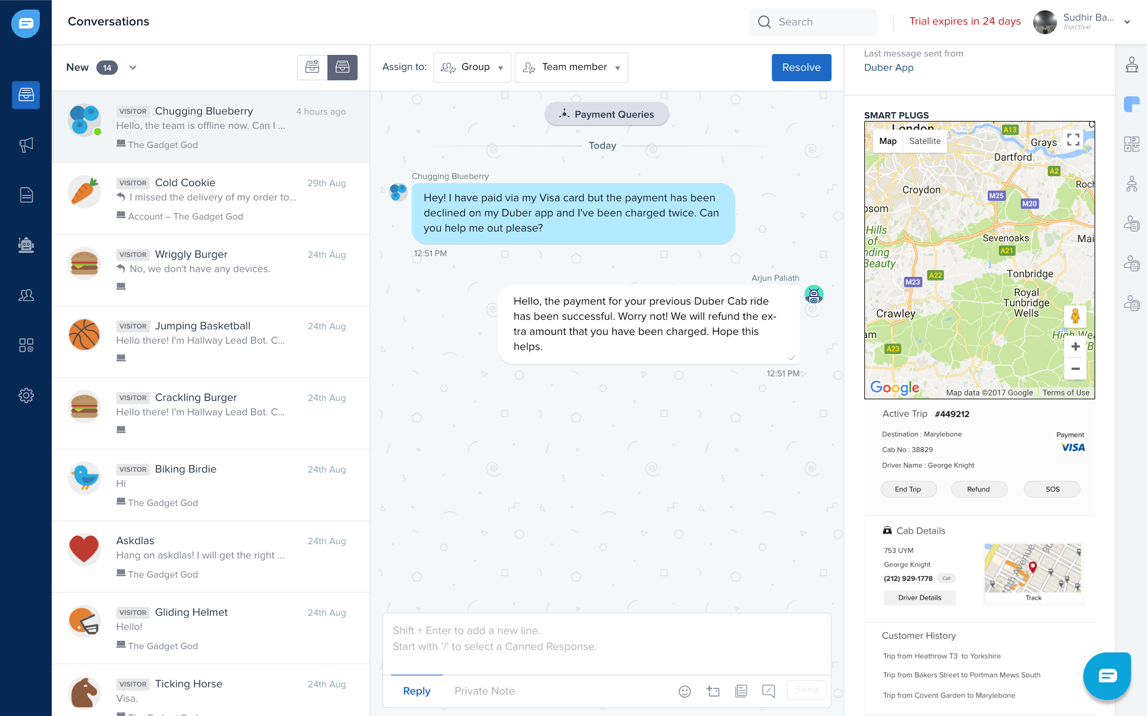
Task: Insert emoji in reply box
Action: [x=685, y=691]
